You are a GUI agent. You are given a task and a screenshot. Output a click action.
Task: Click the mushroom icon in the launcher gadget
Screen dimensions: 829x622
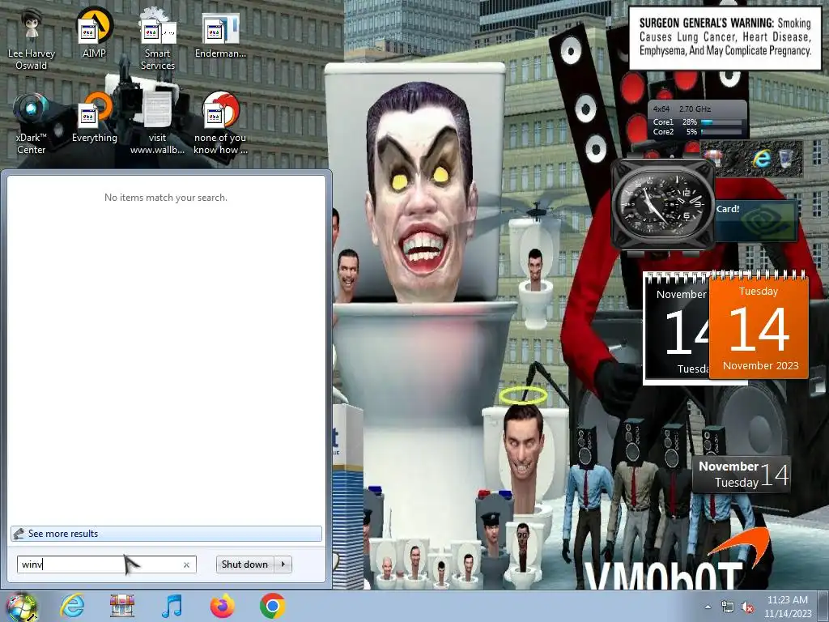coord(714,158)
